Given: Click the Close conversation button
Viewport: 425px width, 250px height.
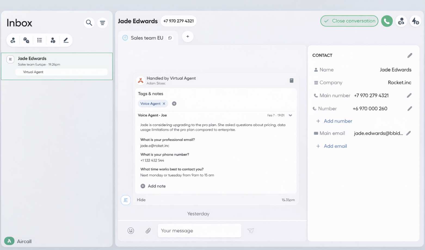Looking at the screenshot, I should (349, 21).
